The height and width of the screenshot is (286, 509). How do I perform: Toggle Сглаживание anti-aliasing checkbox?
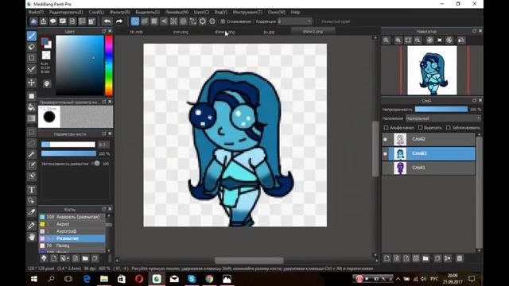pyautogui.click(x=223, y=21)
